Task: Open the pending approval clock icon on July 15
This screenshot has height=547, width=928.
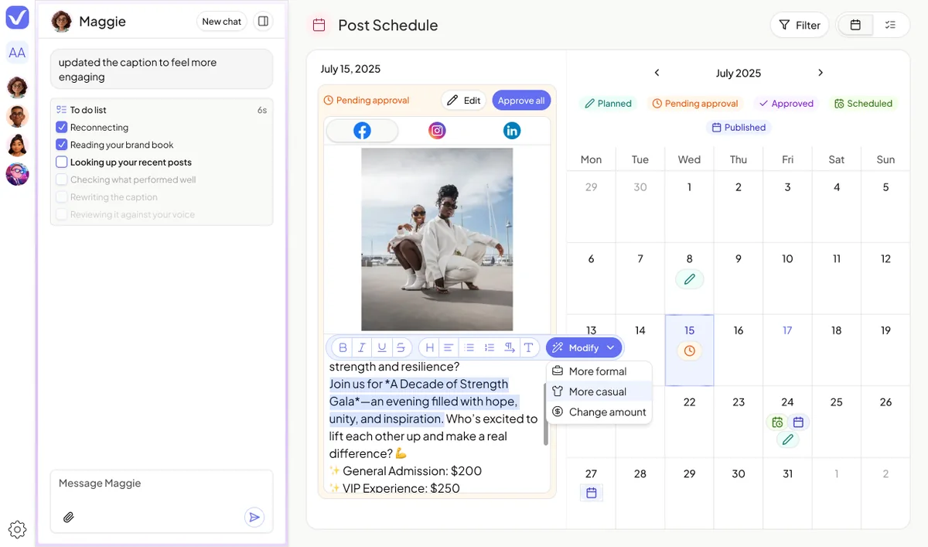Action: 689,350
